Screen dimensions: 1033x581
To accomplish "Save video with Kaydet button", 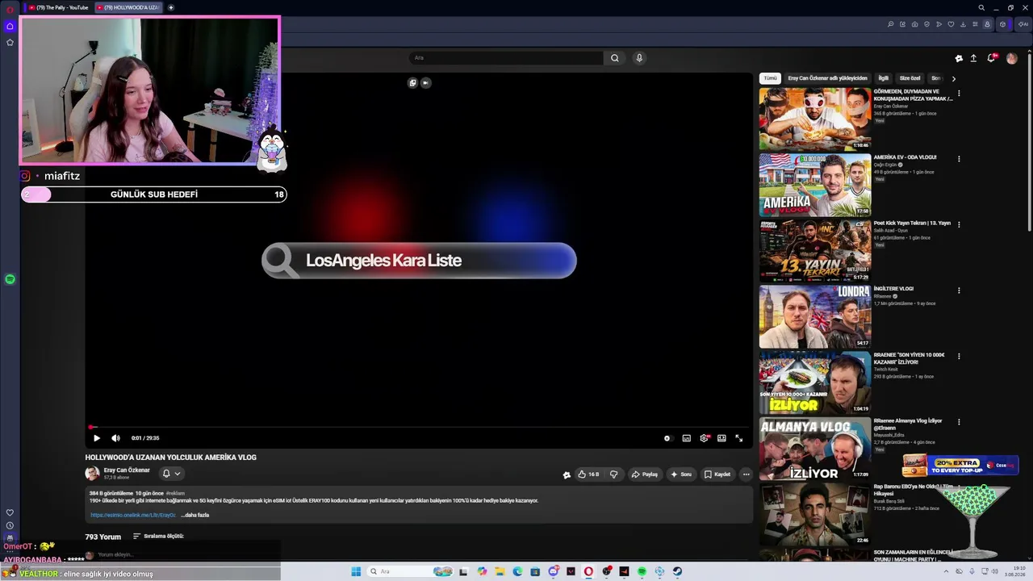I will pos(717,474).
